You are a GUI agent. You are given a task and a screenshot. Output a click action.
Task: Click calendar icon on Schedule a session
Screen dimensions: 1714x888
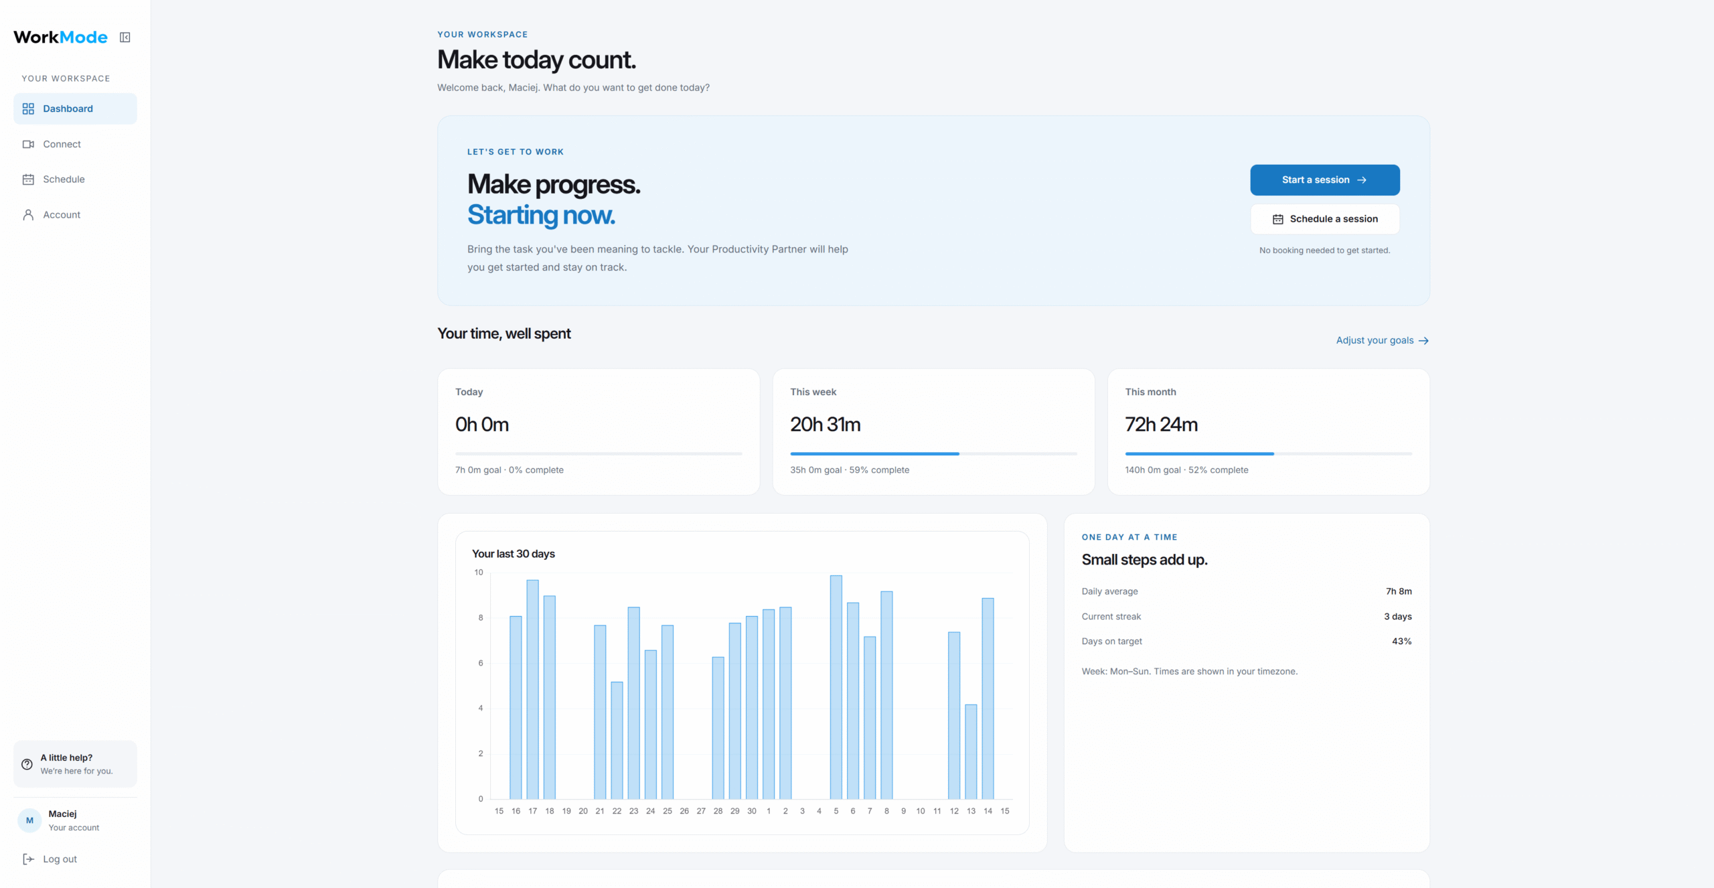[x=1278, y=219]
